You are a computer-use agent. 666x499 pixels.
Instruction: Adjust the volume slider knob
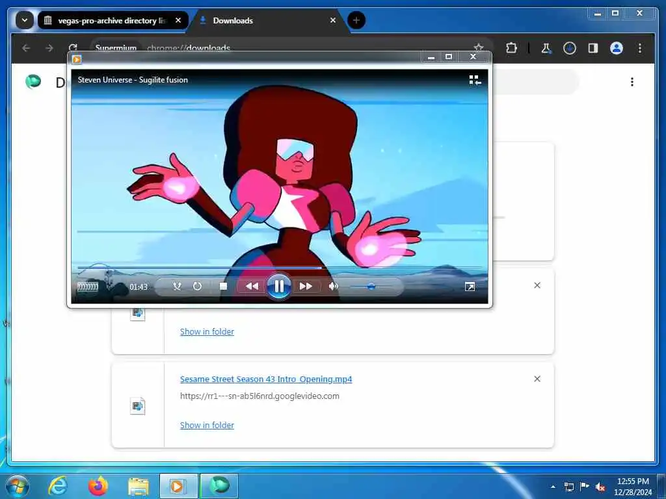(371, 287)
